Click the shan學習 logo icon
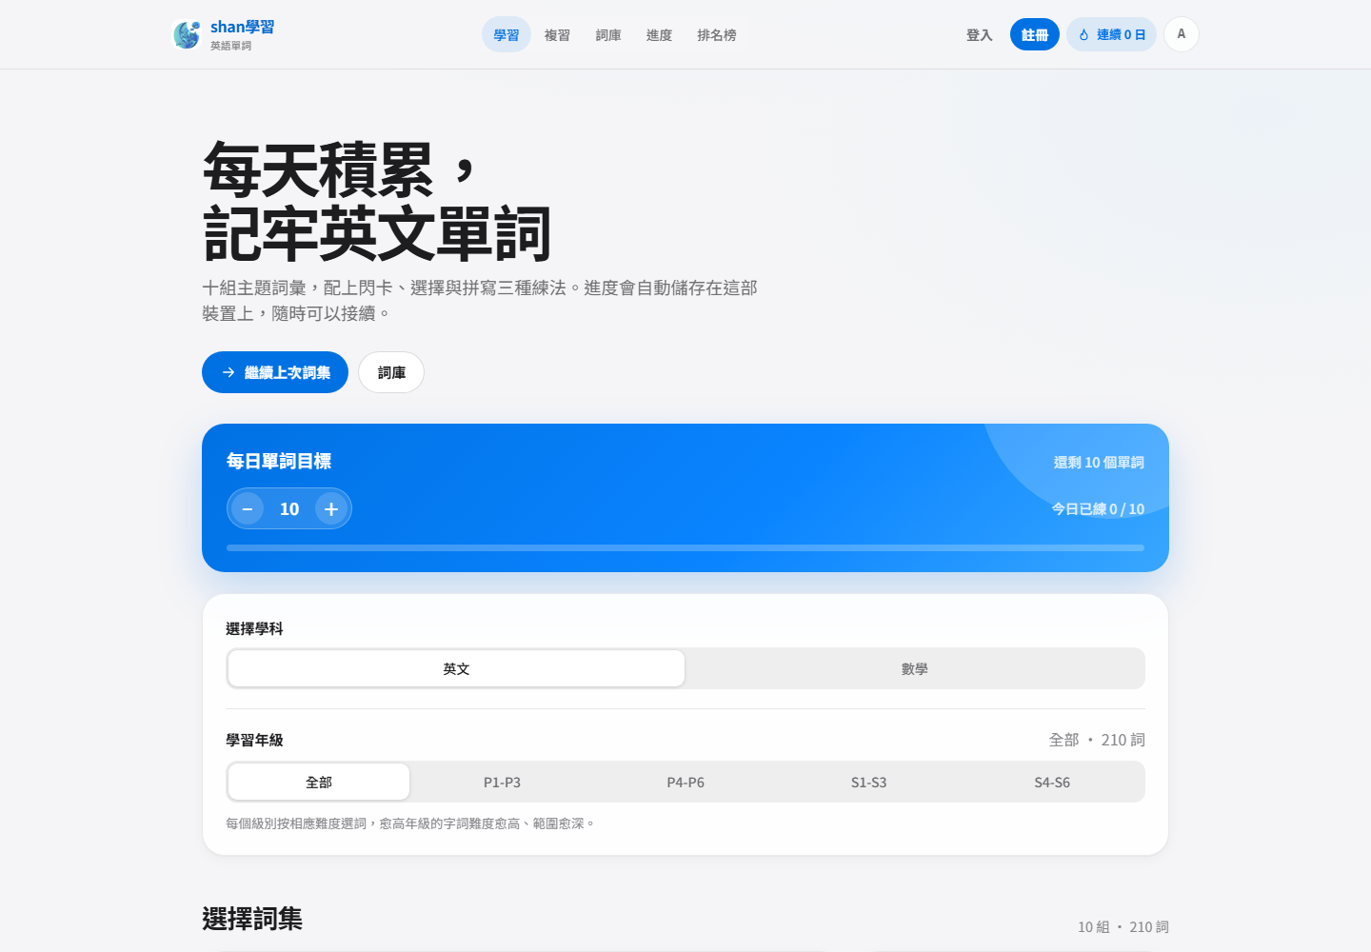The height and width of the screenshot is (952, 1371). pyautogui.click(x=187, y=34)
